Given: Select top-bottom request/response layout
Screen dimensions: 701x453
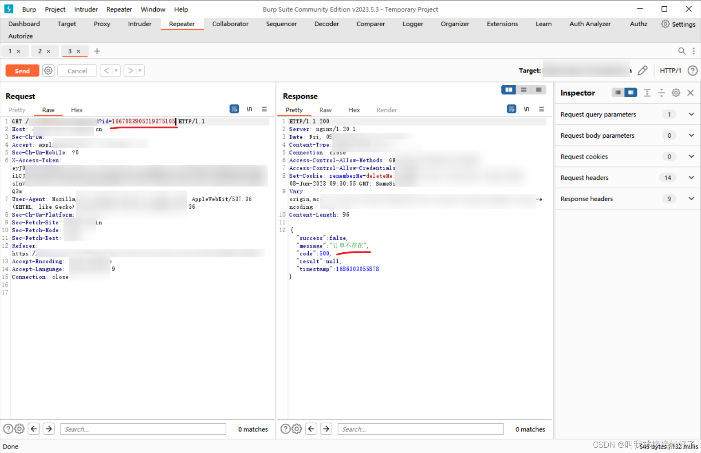Looking at the screenshot, I should click(524, 90).
